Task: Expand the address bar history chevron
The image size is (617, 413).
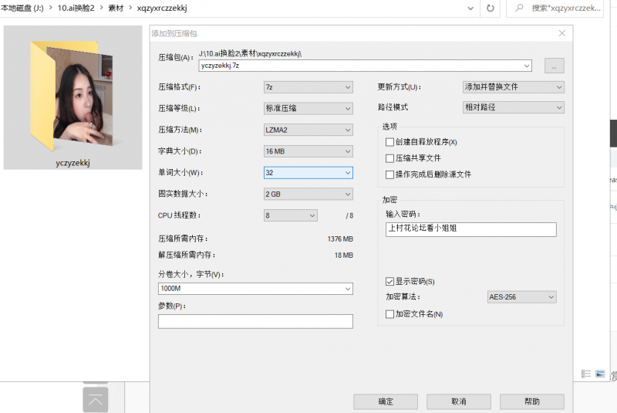Action: [470, 8]
